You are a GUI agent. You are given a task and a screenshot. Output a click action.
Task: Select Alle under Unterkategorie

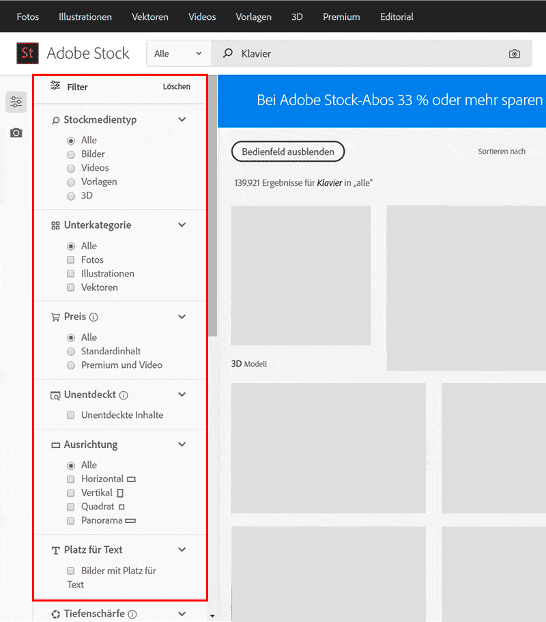coord(71,246)
